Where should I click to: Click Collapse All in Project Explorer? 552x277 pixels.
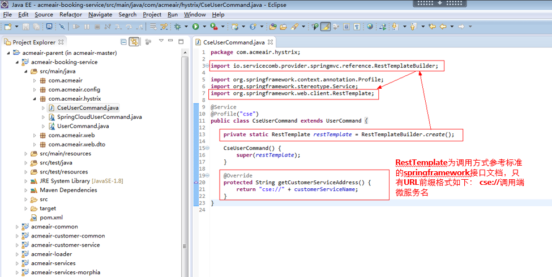click(x=124, y=42)
